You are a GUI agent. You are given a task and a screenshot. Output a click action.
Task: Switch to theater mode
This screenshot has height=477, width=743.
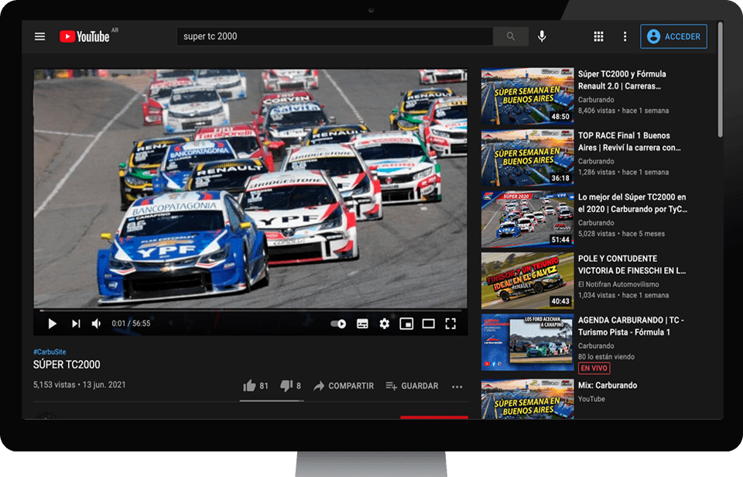pyautogui.click(x=428, y=324)
